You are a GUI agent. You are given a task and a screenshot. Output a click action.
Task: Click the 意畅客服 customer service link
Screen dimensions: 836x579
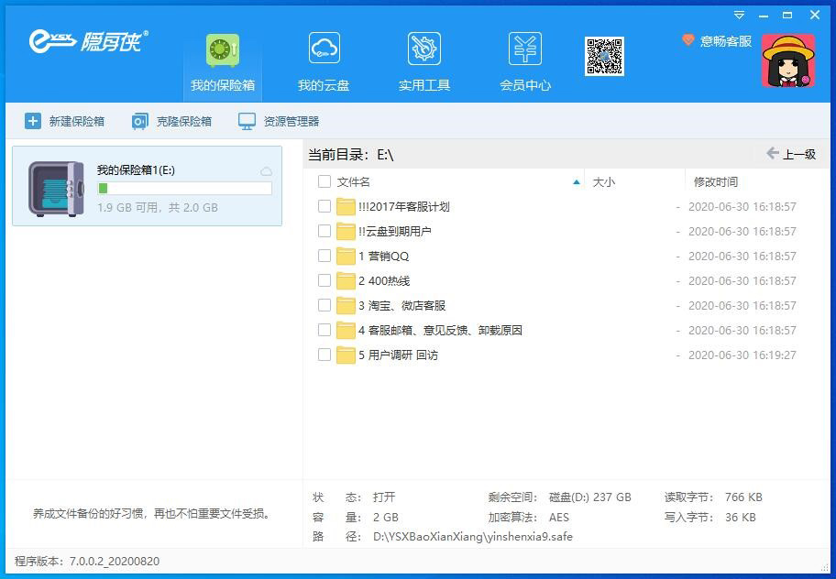[717, 41]
